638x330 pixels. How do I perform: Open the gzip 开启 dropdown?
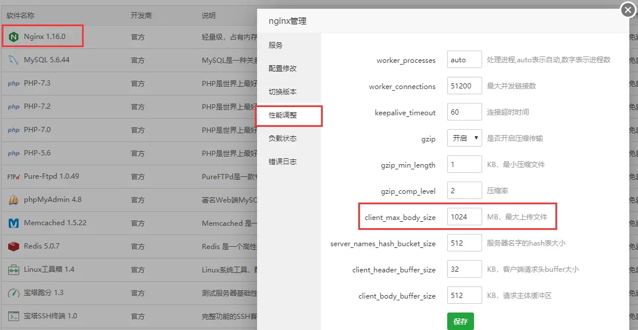464,138
